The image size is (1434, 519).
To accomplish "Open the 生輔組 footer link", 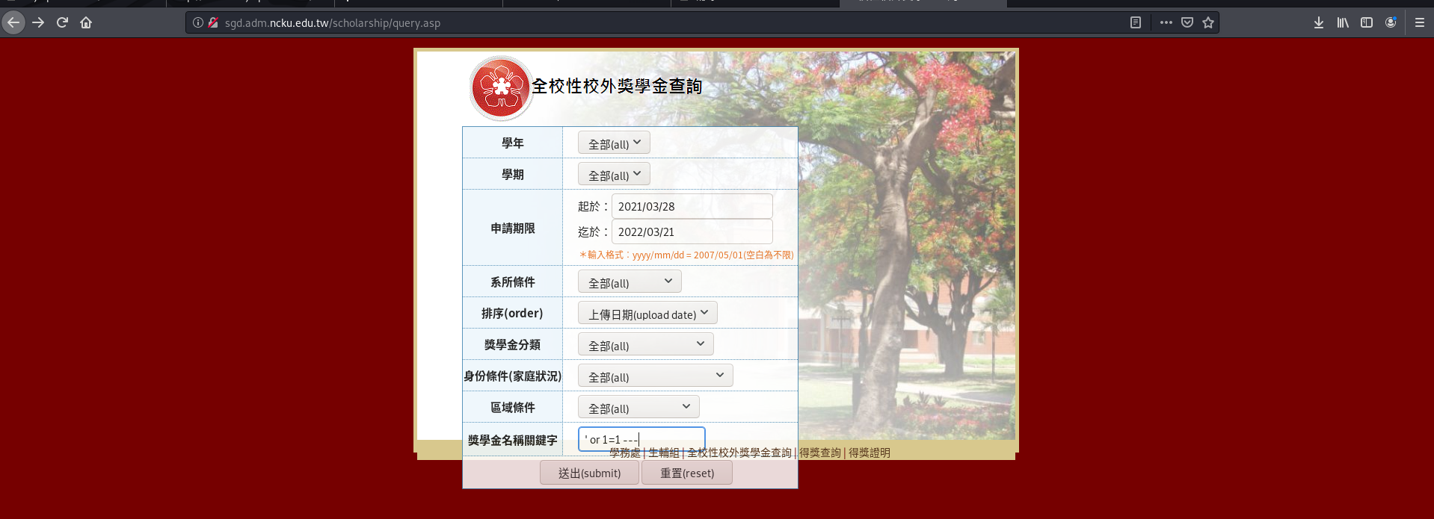I will click(x=664, y=453).
